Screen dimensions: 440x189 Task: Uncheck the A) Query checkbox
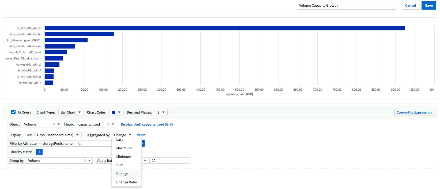pyautogui.click(x=13, y=112)
